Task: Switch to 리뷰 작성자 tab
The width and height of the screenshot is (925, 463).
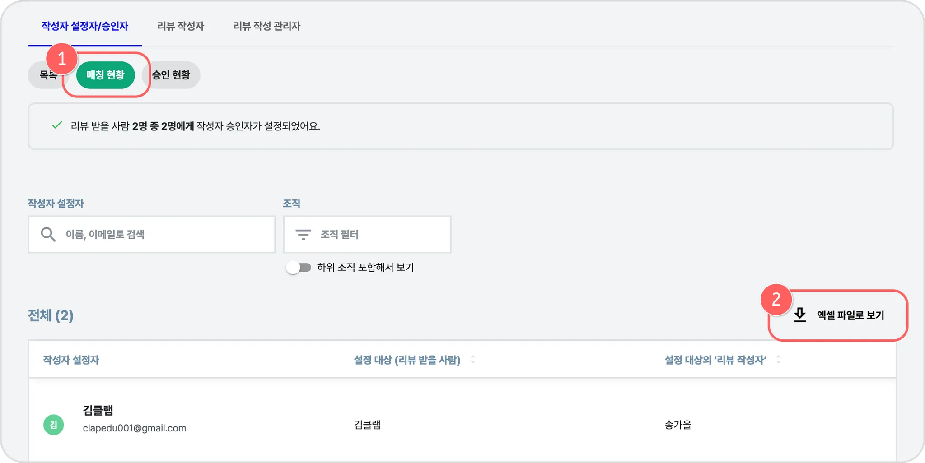Action: (x=181, y=26)
